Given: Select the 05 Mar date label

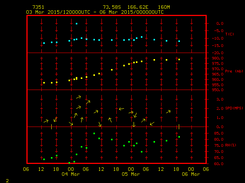Looking at the screenshot, I should [131, 174].
